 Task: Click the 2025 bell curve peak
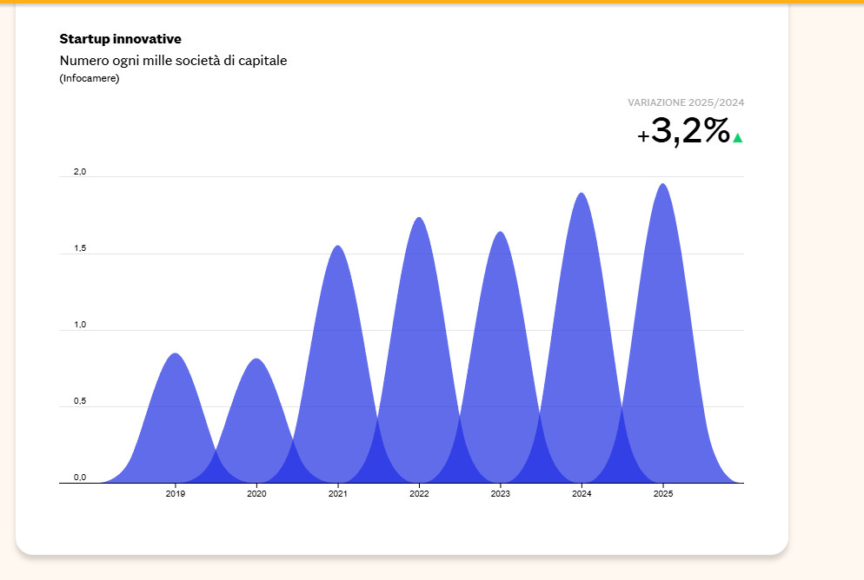(662, 188)
